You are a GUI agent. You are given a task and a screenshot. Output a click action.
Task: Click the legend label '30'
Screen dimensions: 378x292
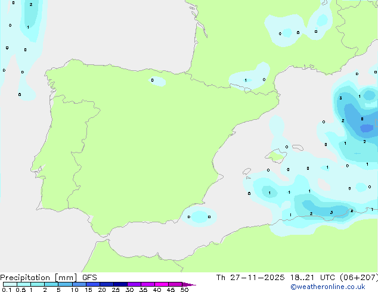(129, 290)
